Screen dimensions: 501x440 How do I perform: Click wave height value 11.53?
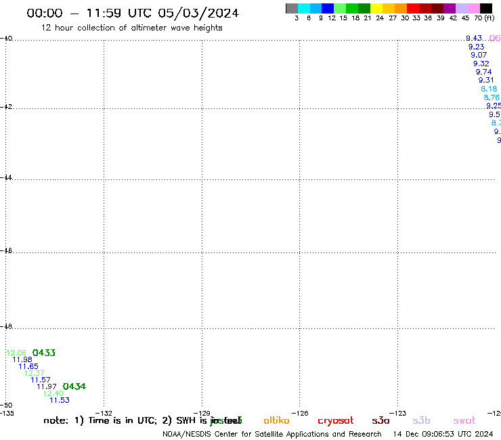click(60, 400)
